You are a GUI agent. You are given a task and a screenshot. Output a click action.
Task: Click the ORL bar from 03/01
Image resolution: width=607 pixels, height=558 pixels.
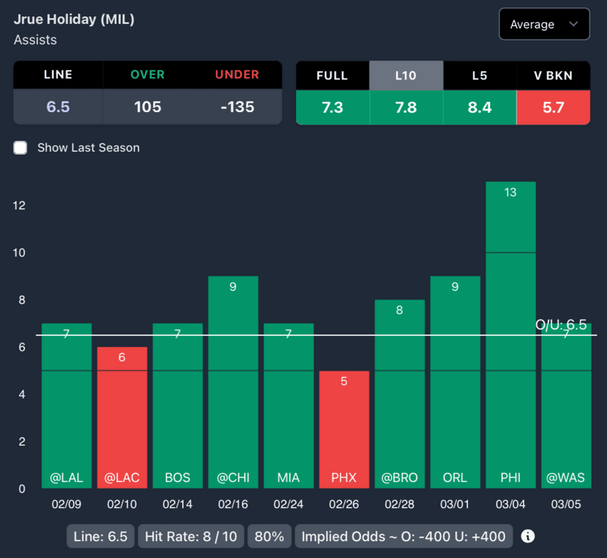click(x=455, y=382)
